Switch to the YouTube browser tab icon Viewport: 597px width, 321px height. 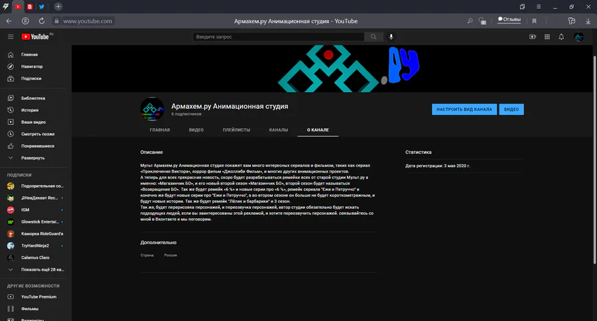coord(17,7)
